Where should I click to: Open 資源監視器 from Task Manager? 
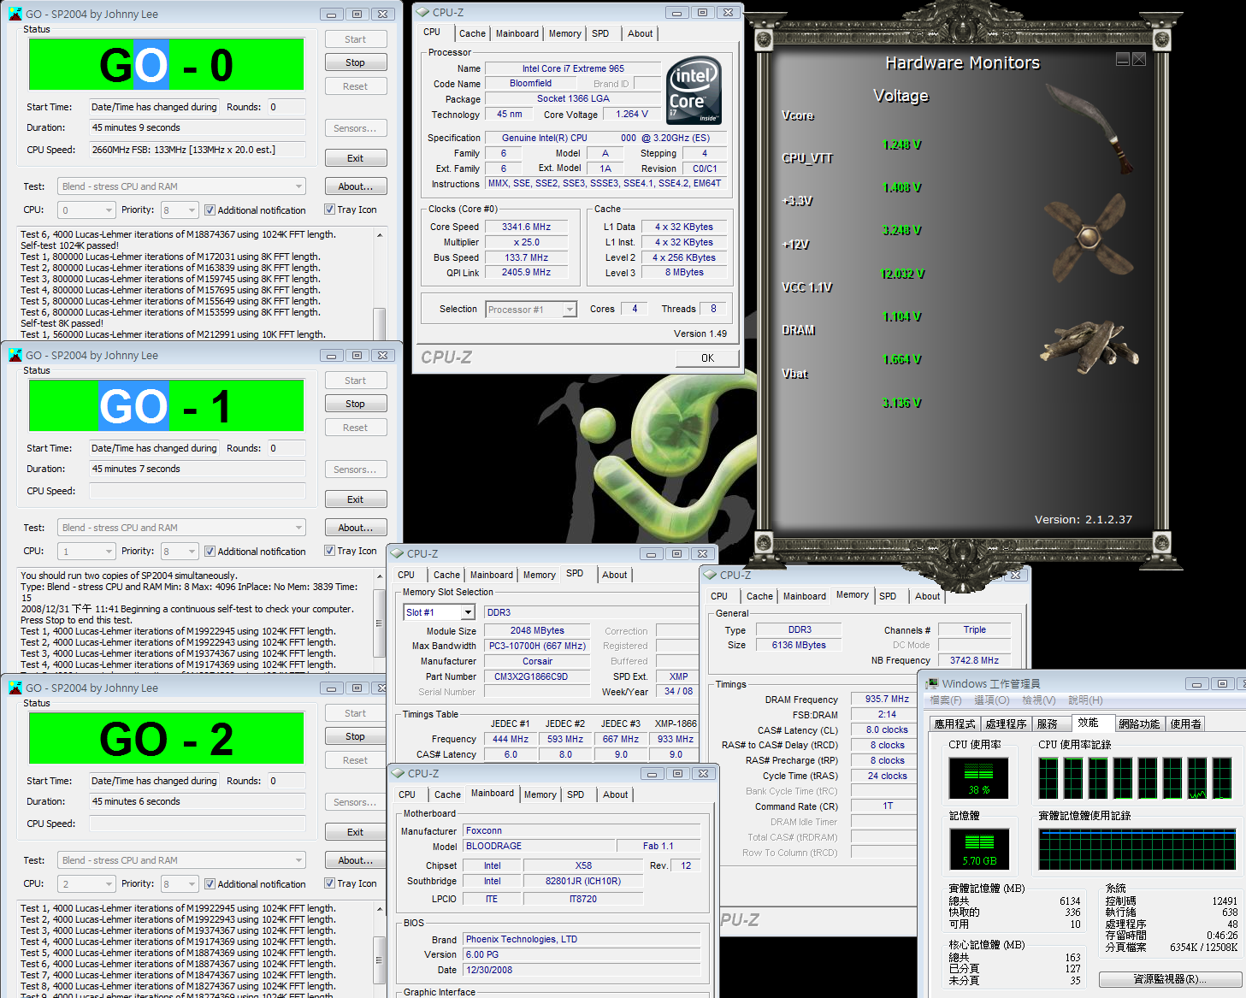1169,978
